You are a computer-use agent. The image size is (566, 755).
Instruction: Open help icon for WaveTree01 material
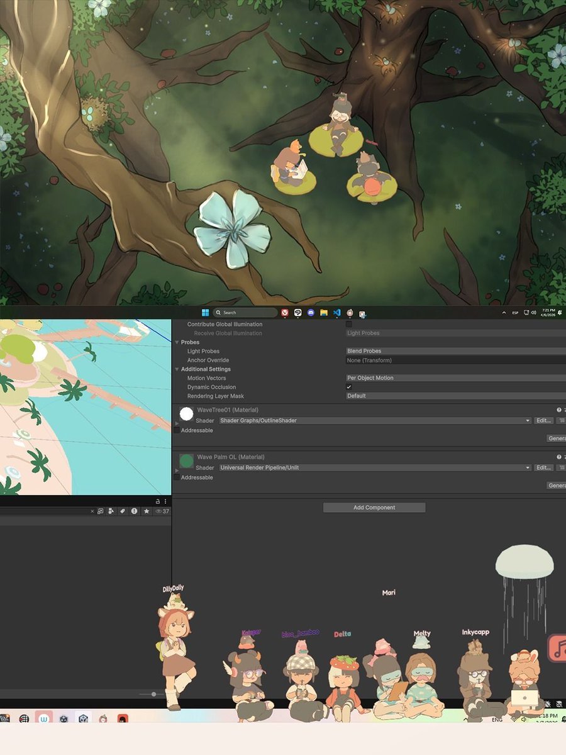559,410
